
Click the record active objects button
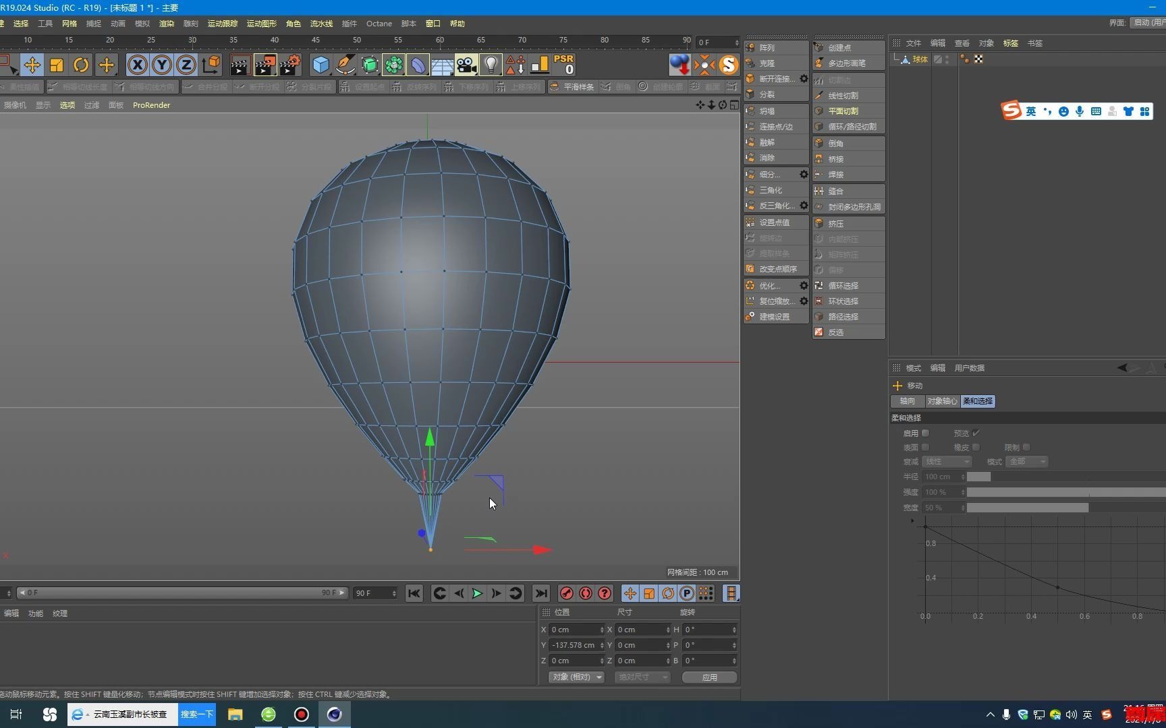(566, 593)
